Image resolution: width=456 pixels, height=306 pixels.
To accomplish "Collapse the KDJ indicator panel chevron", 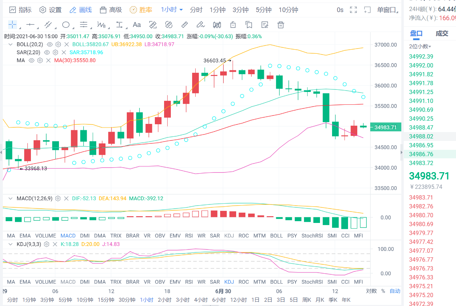I will [x=11, y=244].
